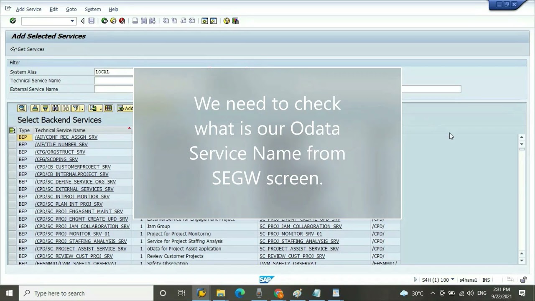Screen dimensions: 535x301
Task: Open the filter options dropdown arrow
Action: click(x=82, y=109)
